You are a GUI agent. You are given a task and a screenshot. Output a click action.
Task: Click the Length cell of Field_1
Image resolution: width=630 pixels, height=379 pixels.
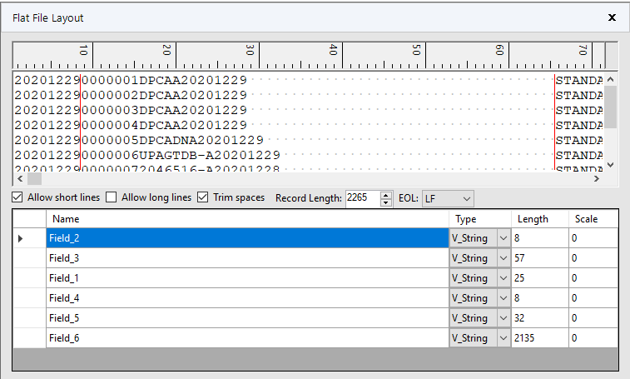[x=539, y=278]
